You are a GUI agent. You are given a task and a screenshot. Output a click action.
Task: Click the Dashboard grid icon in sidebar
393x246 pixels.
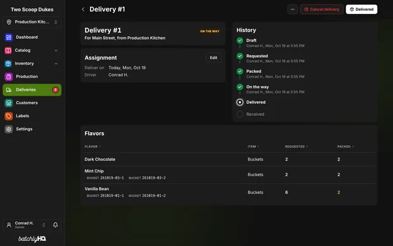8,37
